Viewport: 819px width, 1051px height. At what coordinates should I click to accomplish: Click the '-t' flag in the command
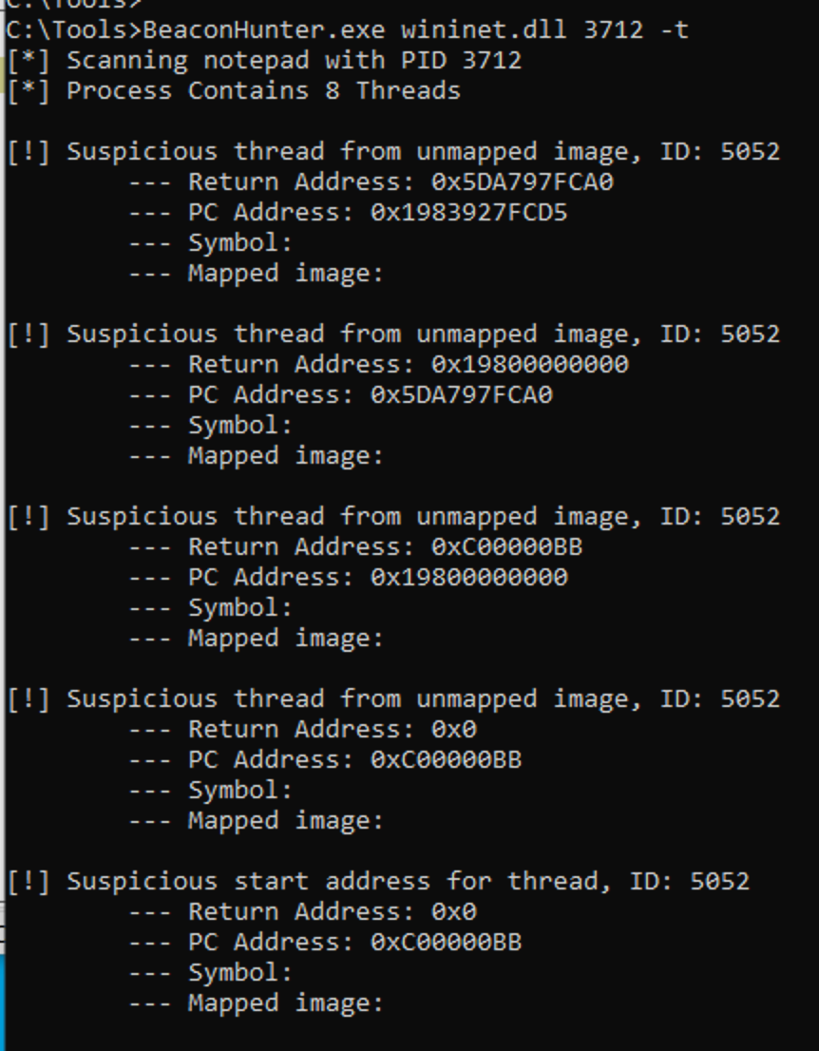click(x=675, y=30)
